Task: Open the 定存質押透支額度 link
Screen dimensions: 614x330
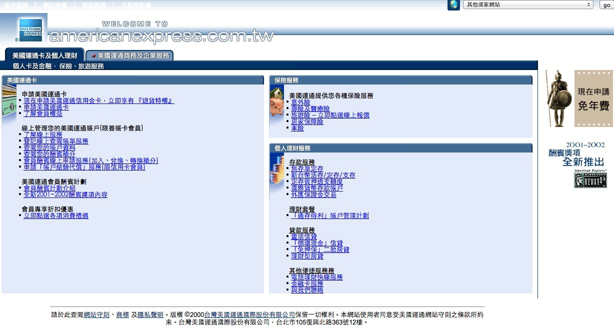Action: (x=317, y=181)
